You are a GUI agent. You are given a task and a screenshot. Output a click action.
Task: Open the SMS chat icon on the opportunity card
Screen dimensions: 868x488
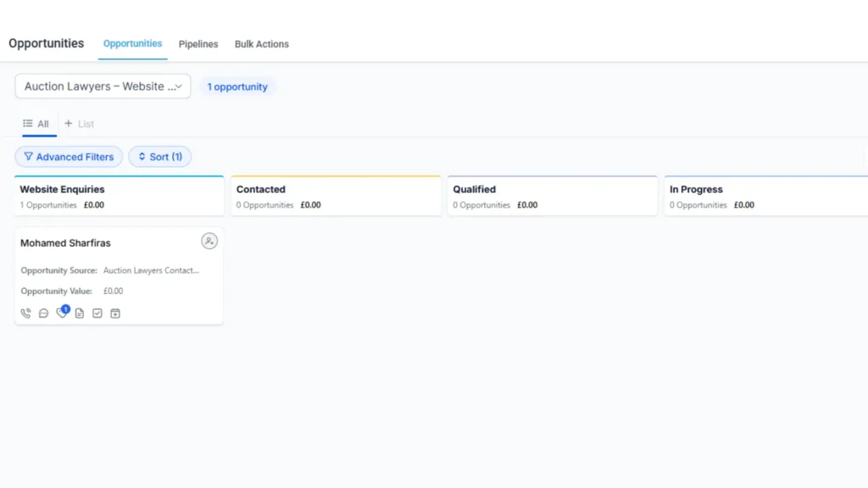tap(43, 313)
